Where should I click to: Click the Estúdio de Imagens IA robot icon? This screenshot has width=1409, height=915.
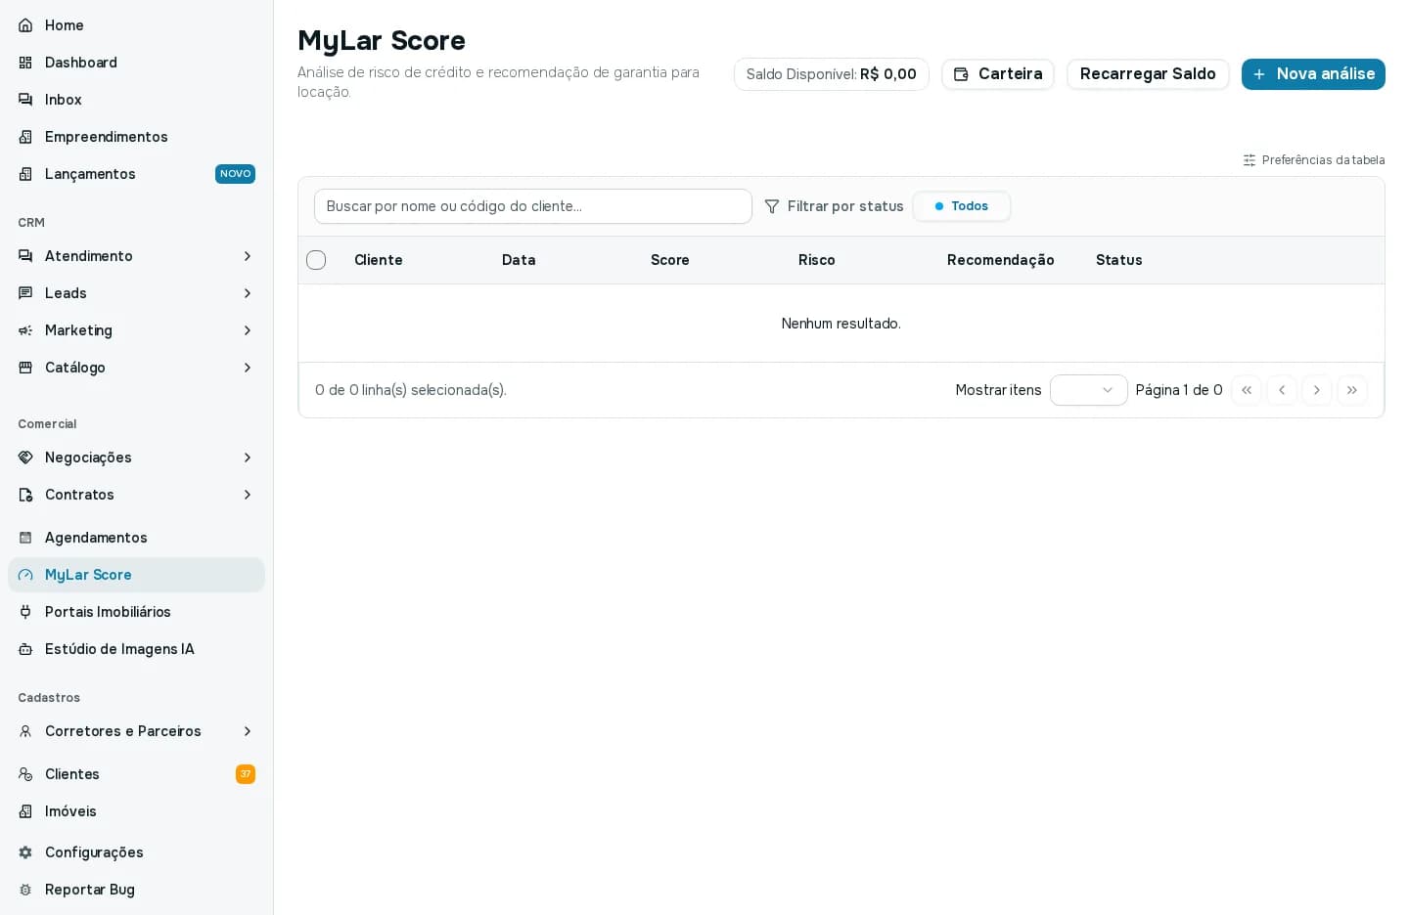[25, 649]
